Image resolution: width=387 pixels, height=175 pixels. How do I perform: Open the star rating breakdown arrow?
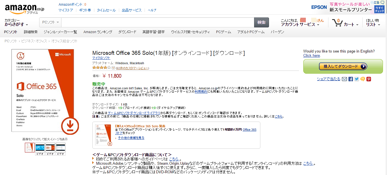tap(113, 68)
